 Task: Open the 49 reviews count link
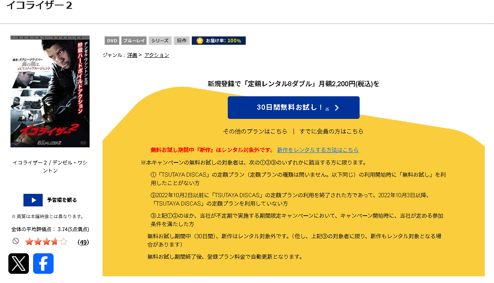pyautogui.click(x=83, y=242)
